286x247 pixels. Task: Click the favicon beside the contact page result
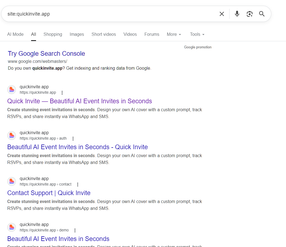[11, 181]
